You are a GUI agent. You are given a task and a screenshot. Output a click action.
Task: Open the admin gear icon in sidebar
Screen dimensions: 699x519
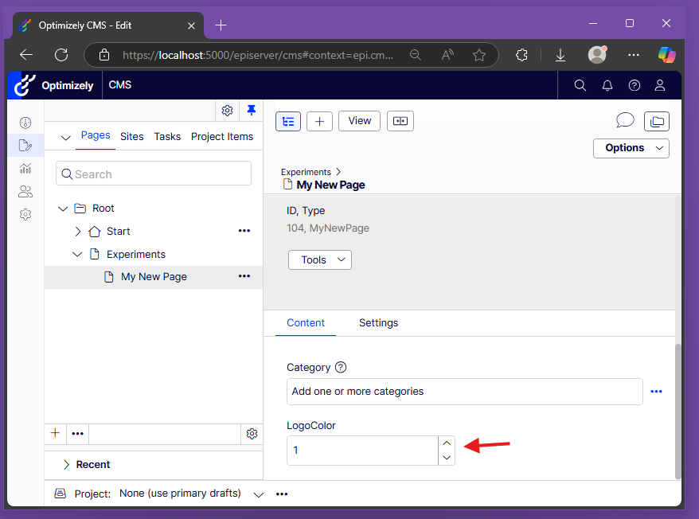25,214
